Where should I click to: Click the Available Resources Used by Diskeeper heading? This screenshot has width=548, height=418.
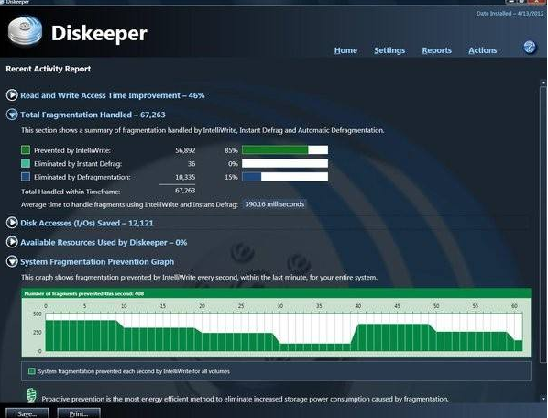point(104,242)
